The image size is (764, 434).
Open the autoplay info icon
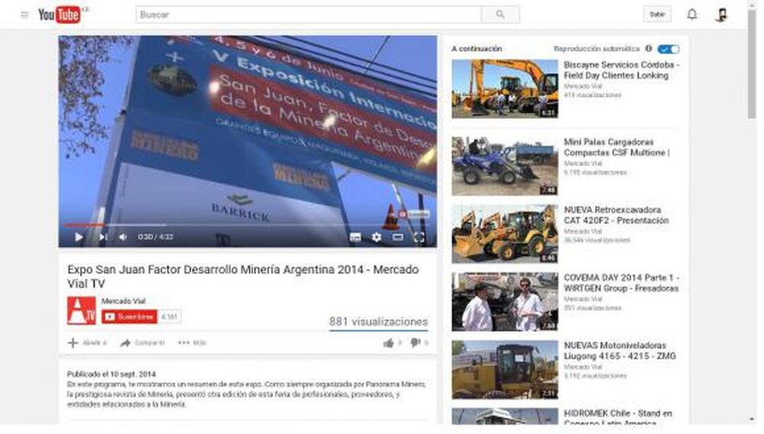(x=649, y=49)
